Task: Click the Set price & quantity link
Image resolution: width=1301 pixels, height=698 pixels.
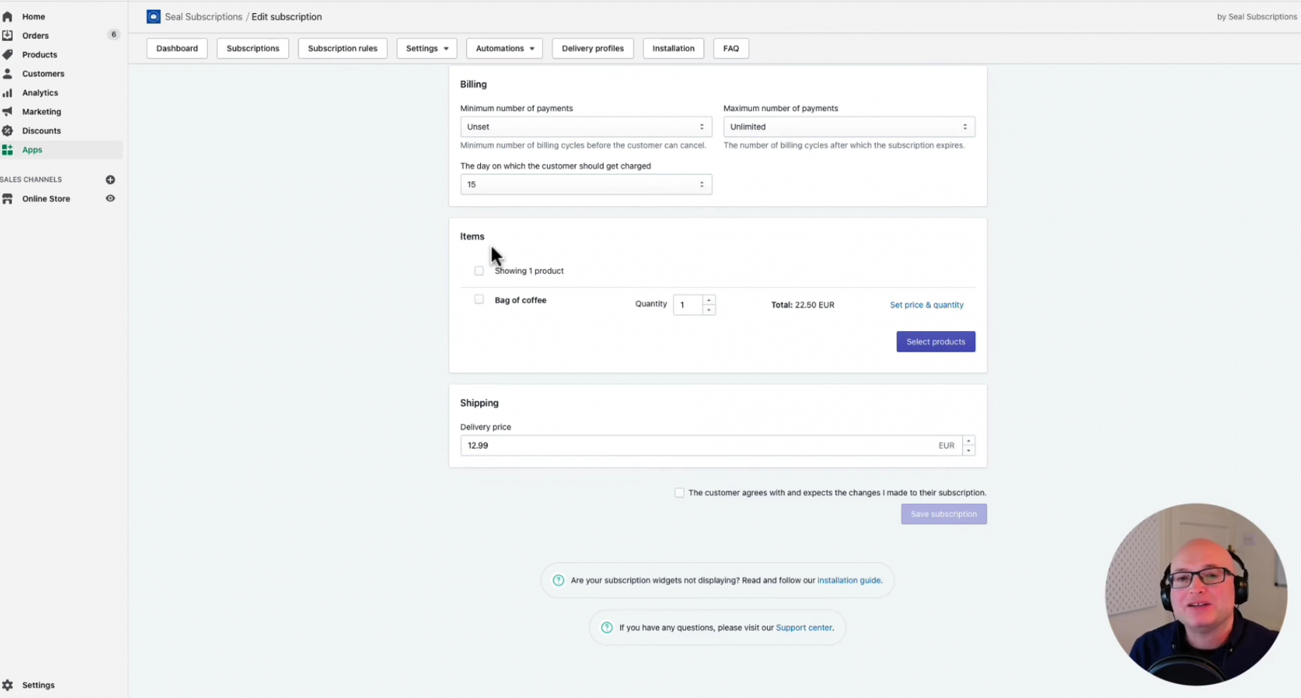Action: coord(926,305)
